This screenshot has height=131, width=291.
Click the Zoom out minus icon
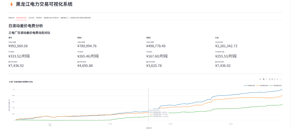coord(272,79)
